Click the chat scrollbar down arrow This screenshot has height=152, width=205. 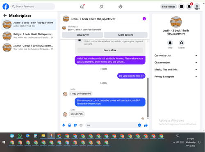pyautogui.click(x=148, y=119)
